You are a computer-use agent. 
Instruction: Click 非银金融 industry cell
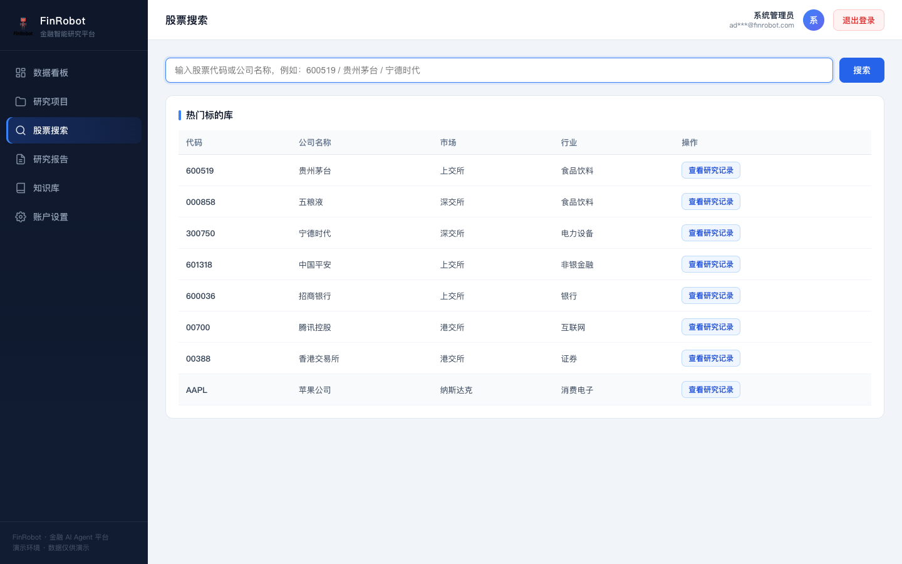tap(578, 264)
